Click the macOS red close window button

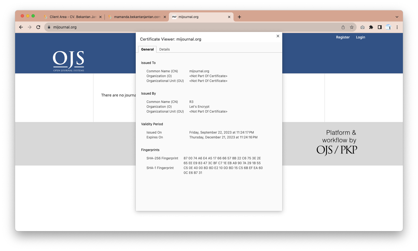pos(22,16)
